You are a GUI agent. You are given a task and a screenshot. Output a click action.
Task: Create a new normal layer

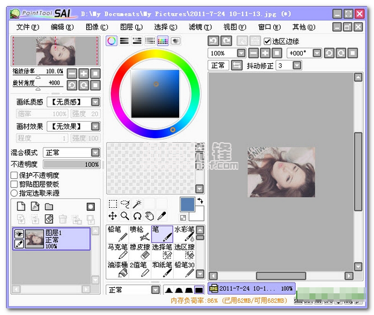(21, 206)
